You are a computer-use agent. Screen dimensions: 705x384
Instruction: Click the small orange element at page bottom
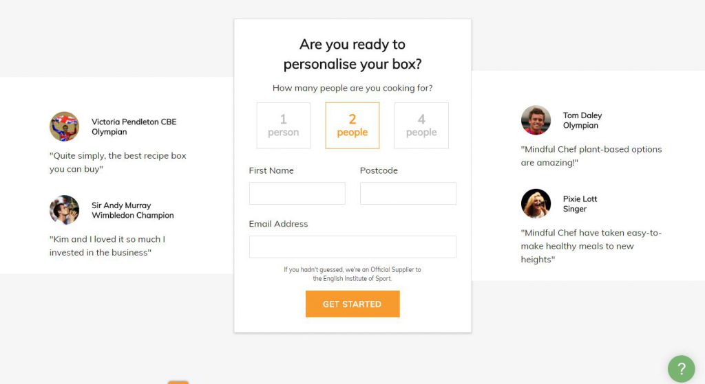click(x=178, y=382)
